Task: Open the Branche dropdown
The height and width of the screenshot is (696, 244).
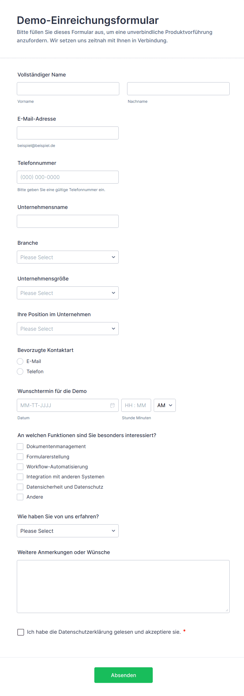Action: (x=68, y=257)
